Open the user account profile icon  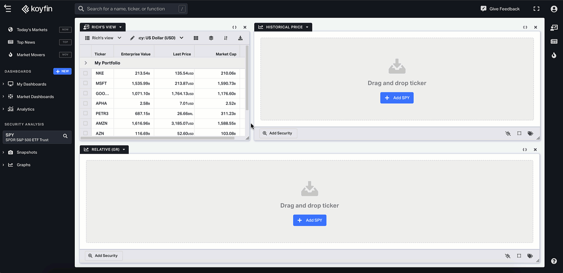(x=554, y=9)
